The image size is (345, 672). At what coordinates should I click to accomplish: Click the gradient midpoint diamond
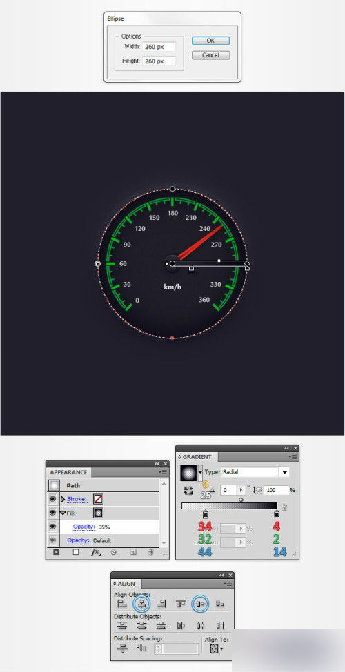tap(241, 500)
